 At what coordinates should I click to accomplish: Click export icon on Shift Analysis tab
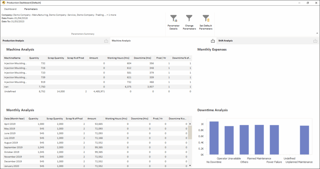click(x=315, y=41)
